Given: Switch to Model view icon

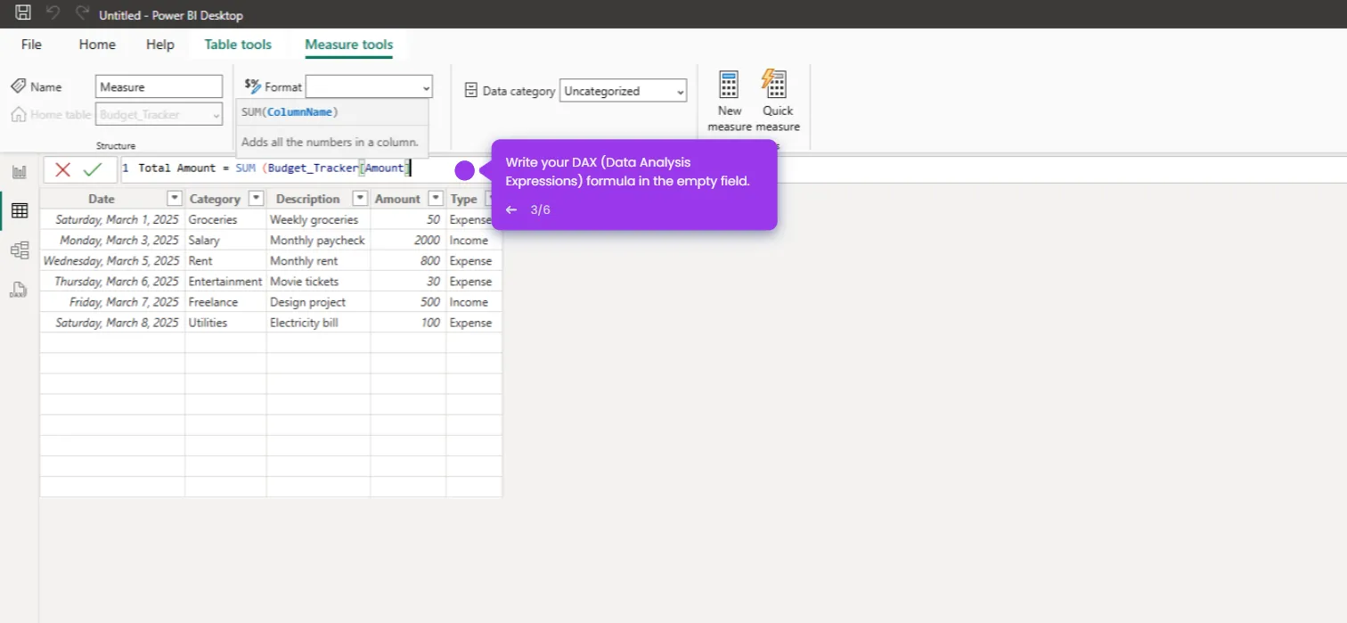Looking at the screenshot, I should (19, 250).
